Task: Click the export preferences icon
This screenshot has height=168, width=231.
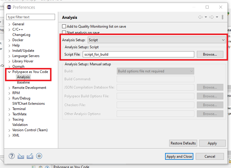Action: pos(30,156)
